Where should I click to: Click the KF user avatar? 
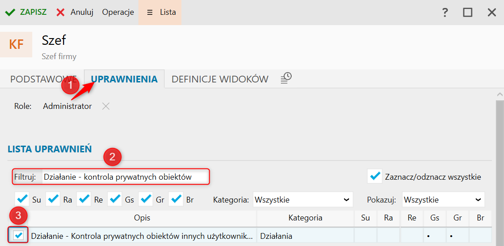pyautogui.click(x=16, y=44)
